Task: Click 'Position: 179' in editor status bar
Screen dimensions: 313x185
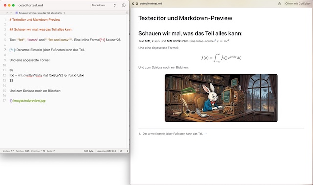Action: tap(38, 151)
